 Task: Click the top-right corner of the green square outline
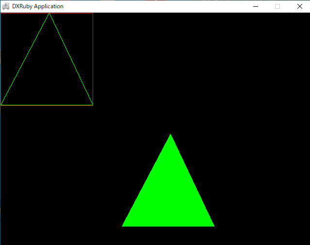coord(93,14)
